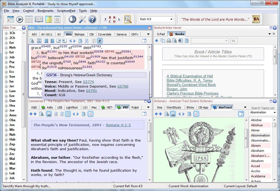Click the copy icon in Books viewer toolbar

163,41
